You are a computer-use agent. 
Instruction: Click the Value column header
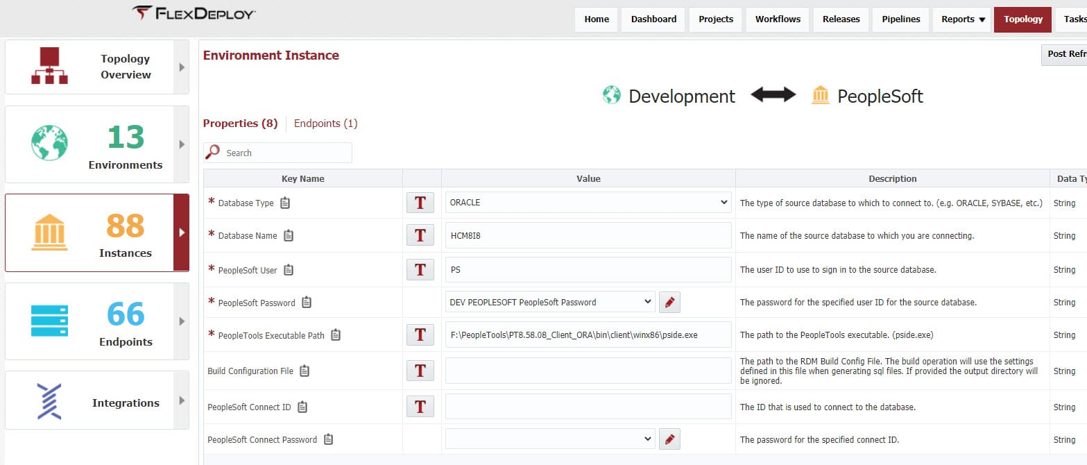point(588,178)
